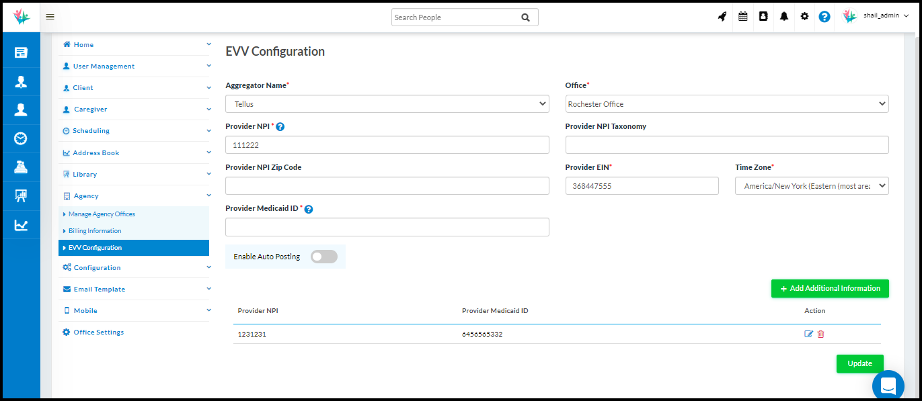Click the rocket icon in top bar
Image resolution: width=922 pixels, height=401 pixels.
tap(722, 17)
